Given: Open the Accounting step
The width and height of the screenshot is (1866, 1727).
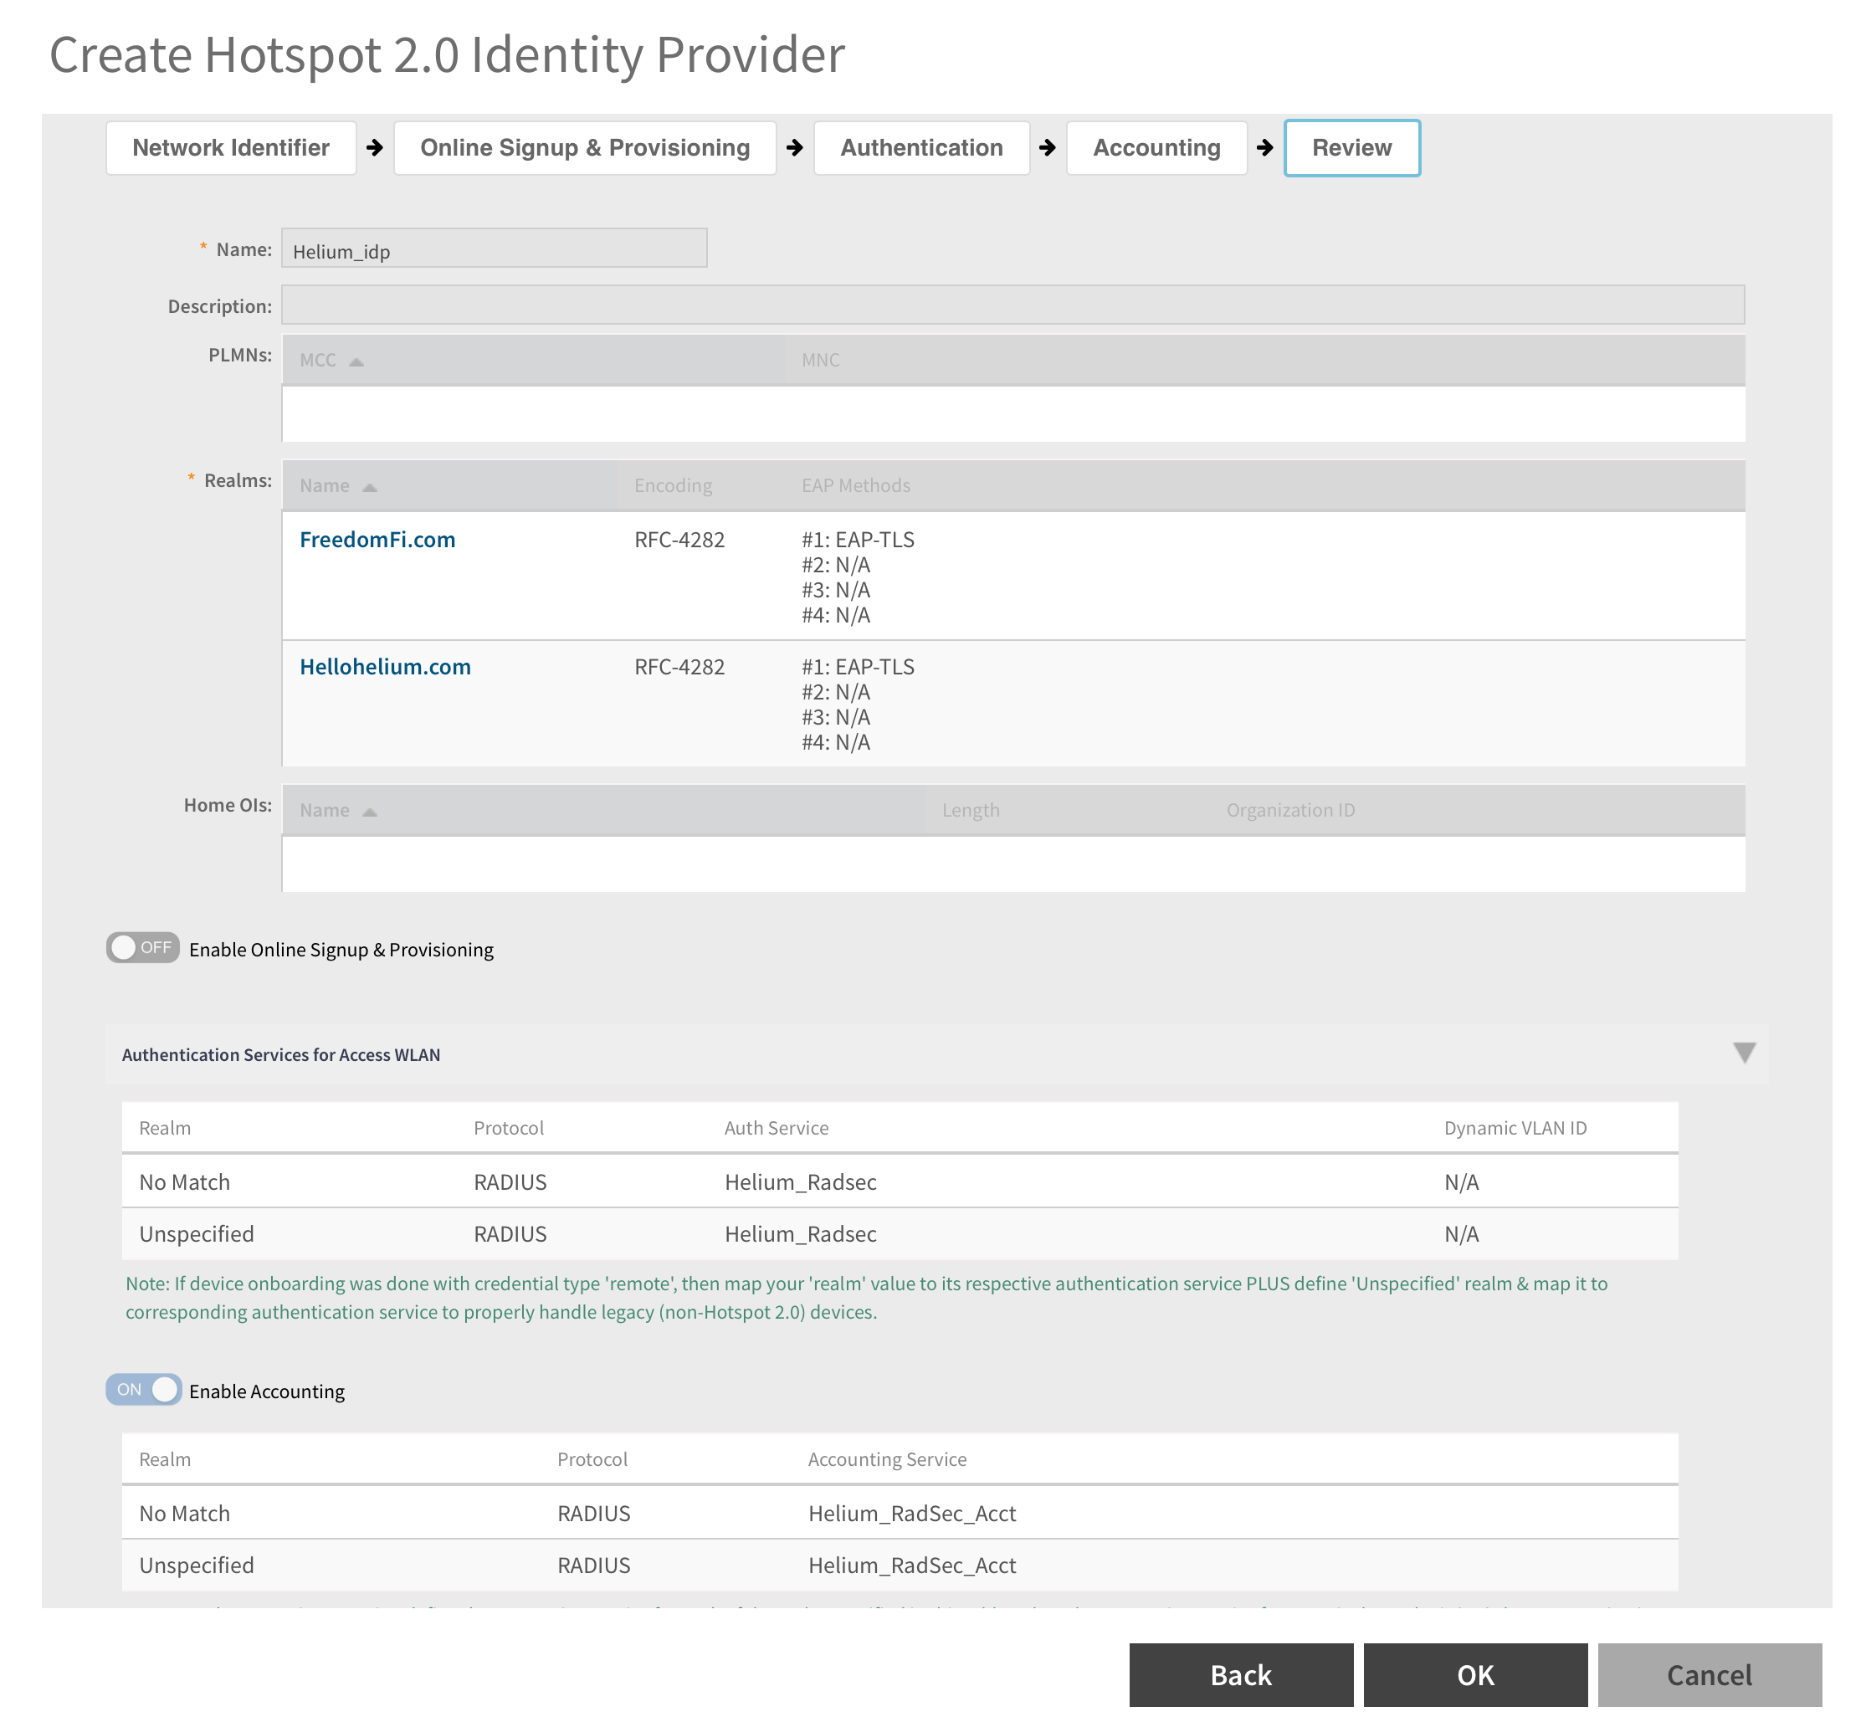Looking at the screenshot, I should coord(1156,147).
